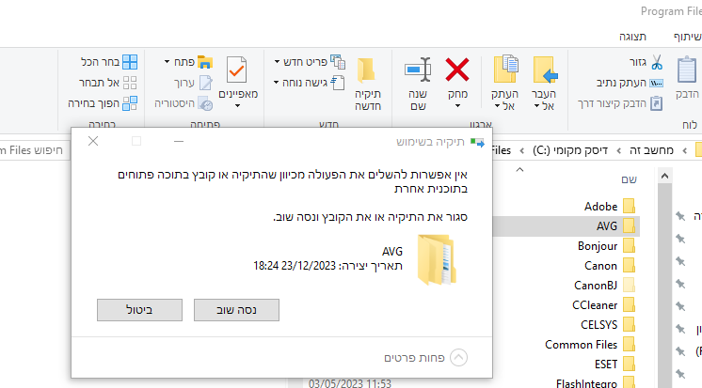
Task: Click pin icon next to Adobe row
Action: (x=680, y=216)
